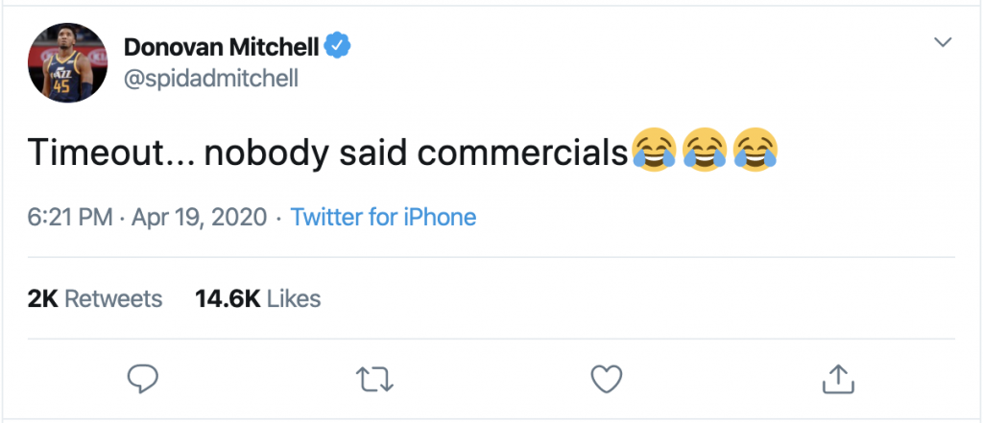Viewport: 983px width, 423px height.
Task: Expand the tweet options chevron menu
Action: pos(943,42)
